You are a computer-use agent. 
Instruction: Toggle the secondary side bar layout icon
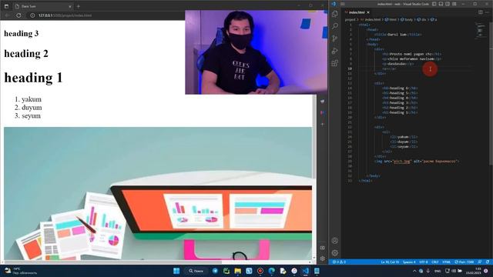tap(448, 4)
